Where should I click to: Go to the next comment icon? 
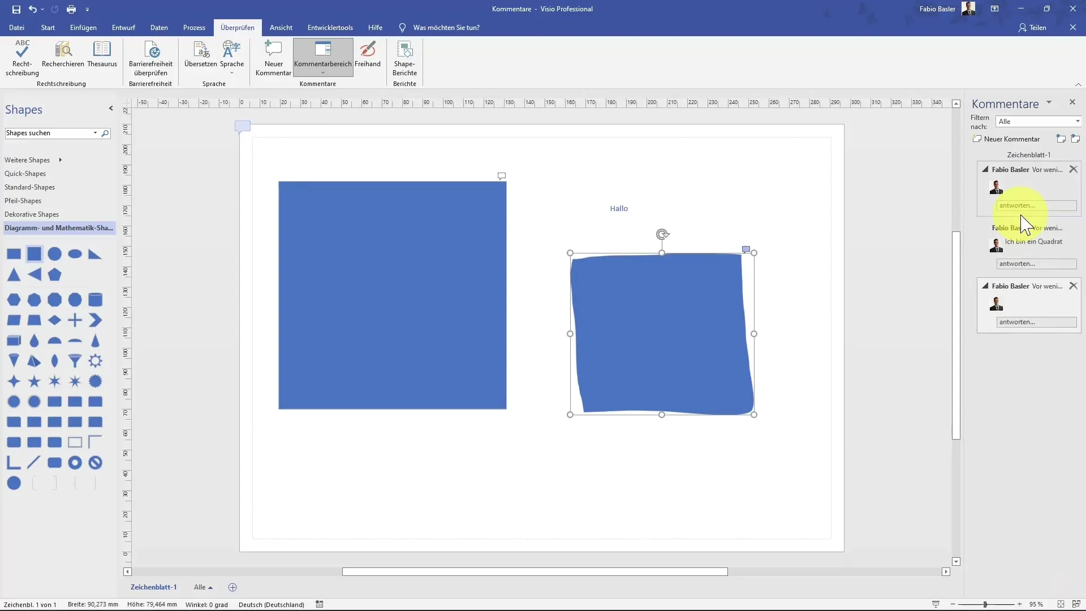pyautogui.click(x=1075, y=139)
